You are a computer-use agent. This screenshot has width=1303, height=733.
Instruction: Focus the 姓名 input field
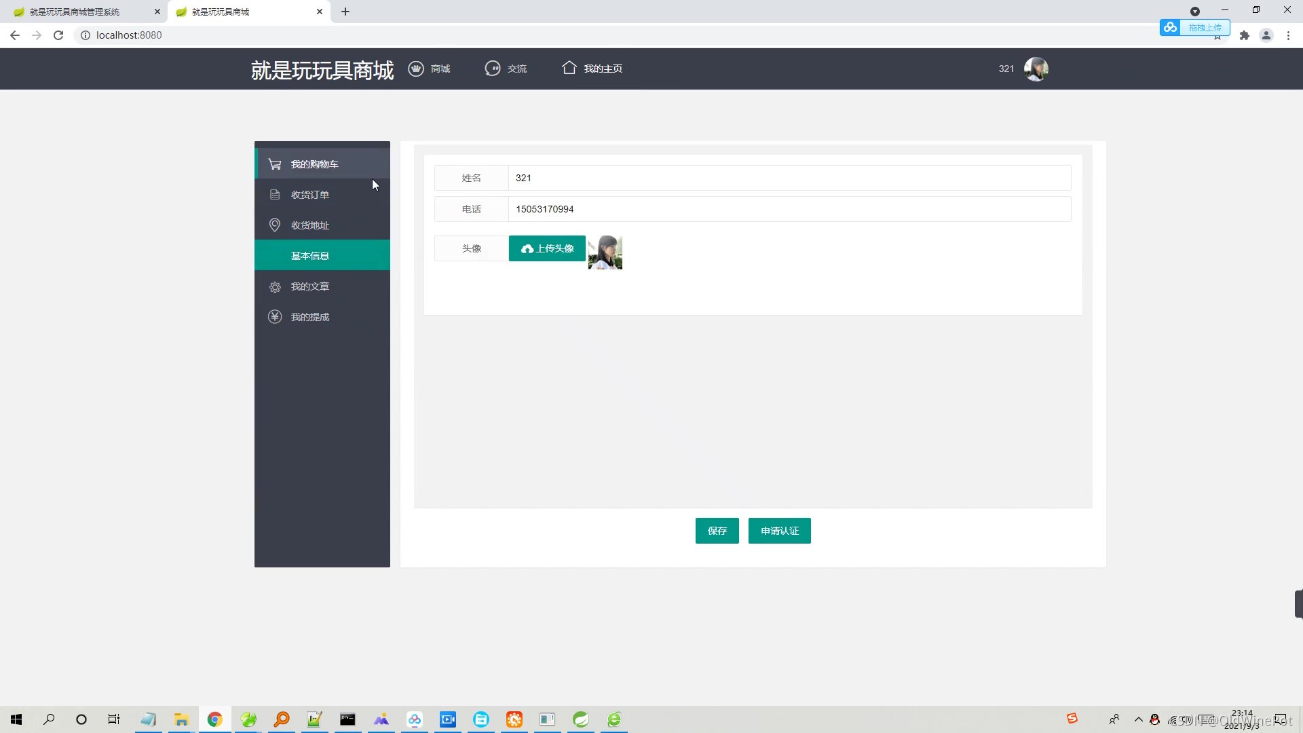click(790, 178)
